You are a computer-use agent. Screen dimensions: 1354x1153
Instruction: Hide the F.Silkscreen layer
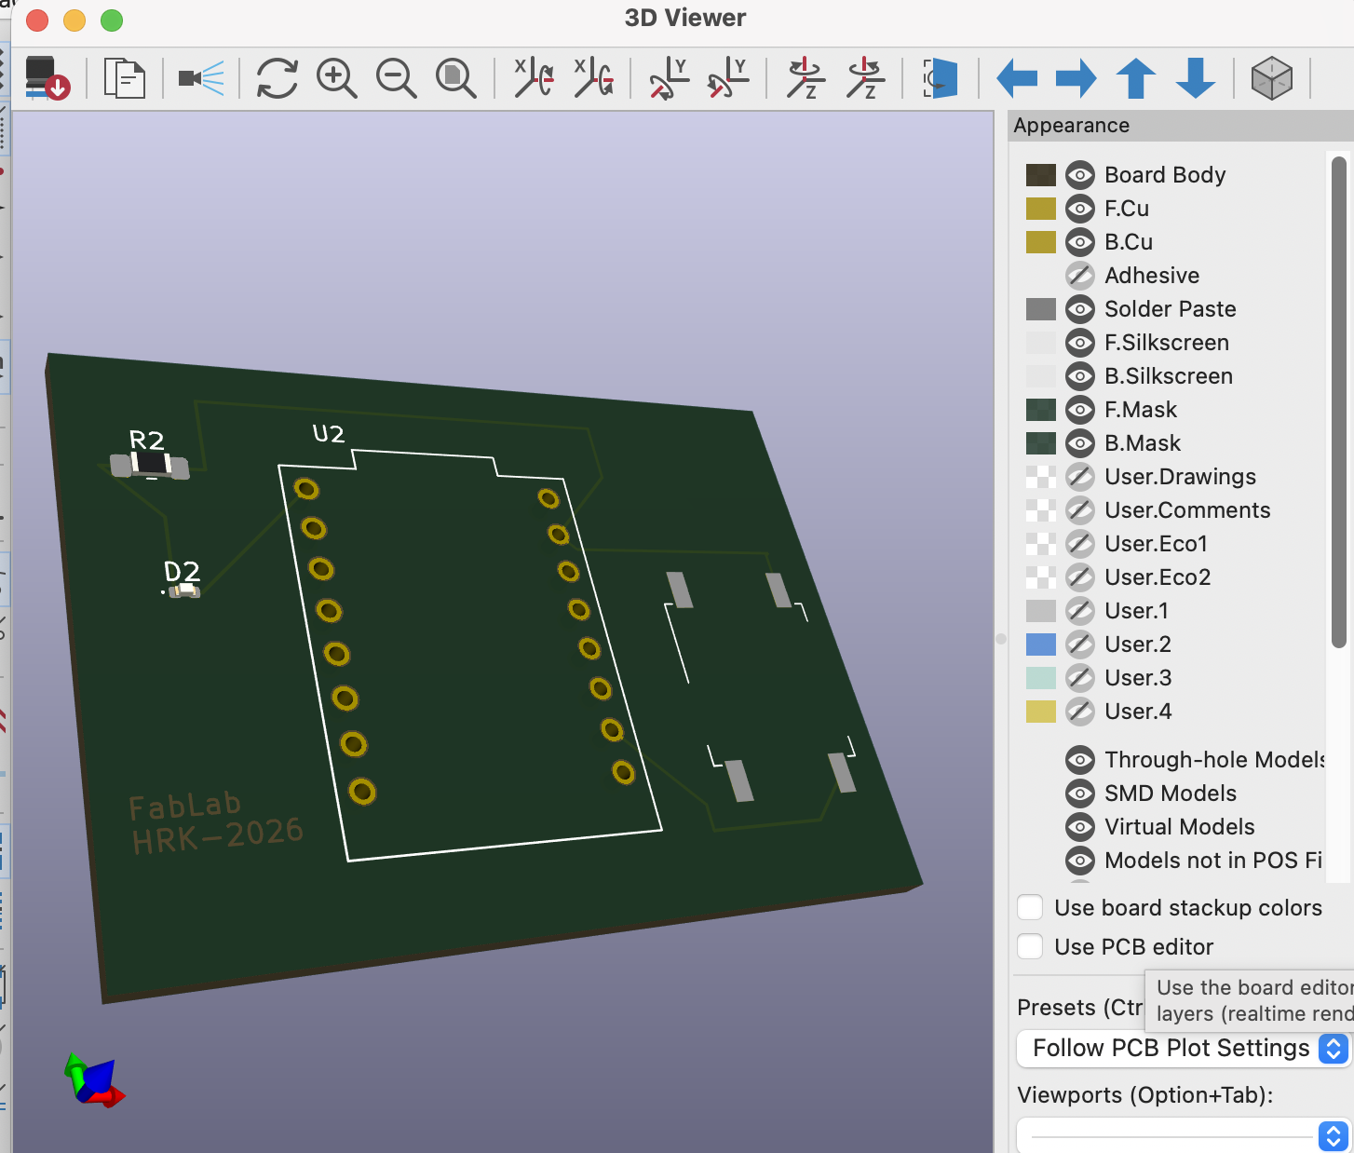[1079, 343]
